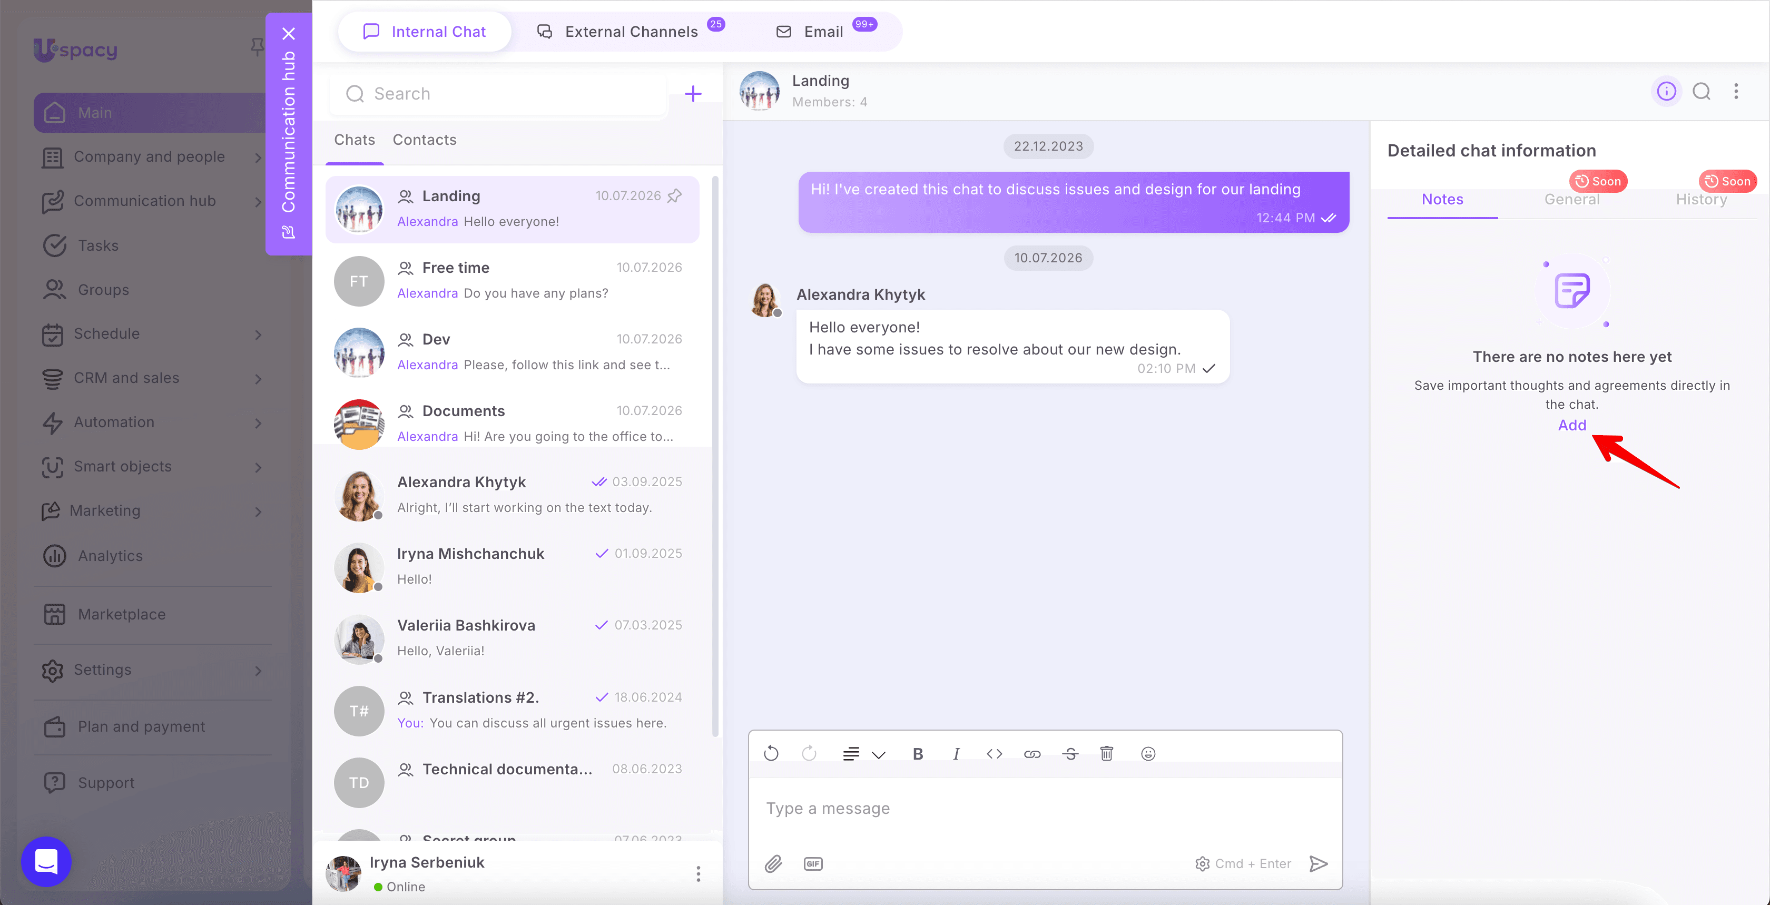This screenshot has height=905, width=1770.
Task: Open the chat info panel icon
Action: click(1666, 91)
